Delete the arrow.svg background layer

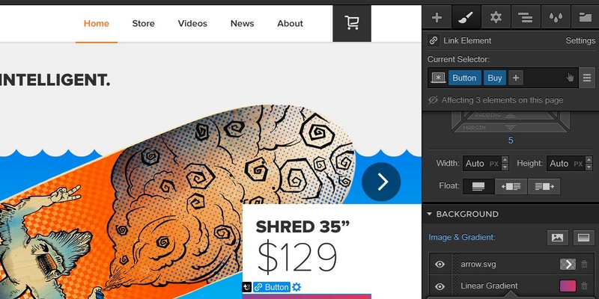click(x=585, y=264)
